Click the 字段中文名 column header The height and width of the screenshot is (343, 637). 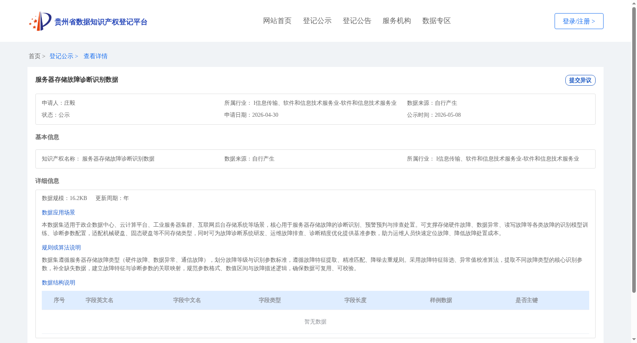pos(187,300)
